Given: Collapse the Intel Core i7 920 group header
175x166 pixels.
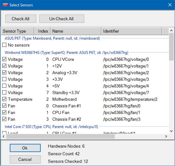Looking at the screenshot, I should click(51, 127).
